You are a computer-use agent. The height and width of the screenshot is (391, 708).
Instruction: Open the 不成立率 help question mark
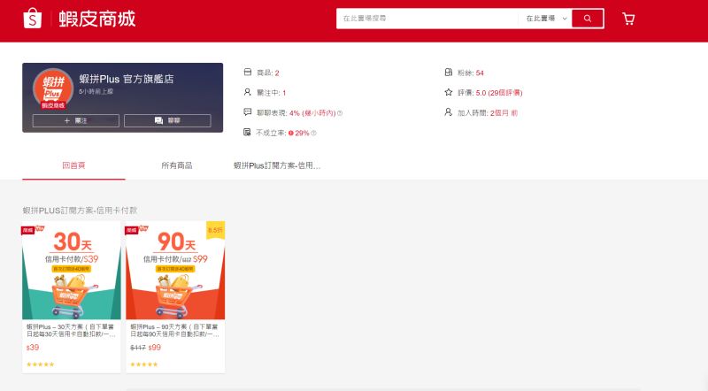[314, 134]
